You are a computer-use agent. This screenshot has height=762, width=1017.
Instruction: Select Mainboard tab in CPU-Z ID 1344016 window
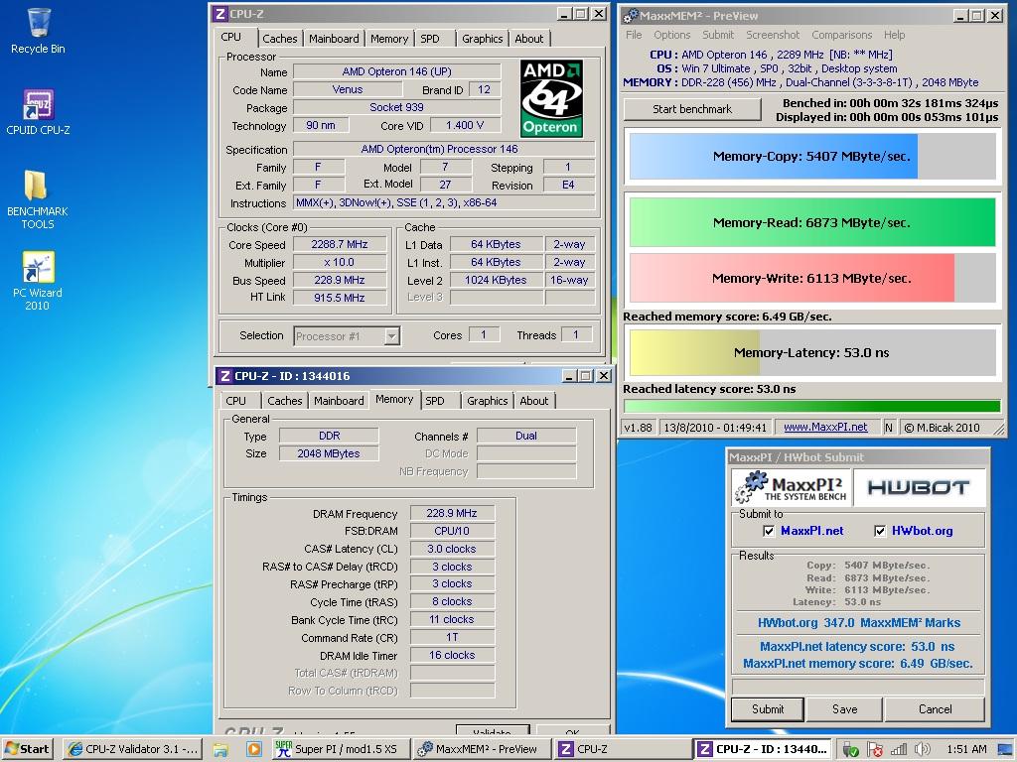pyautogui.click(x=339, y=401)
